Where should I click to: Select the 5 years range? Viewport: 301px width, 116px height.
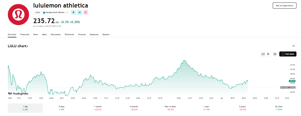[x=242, y=108]
